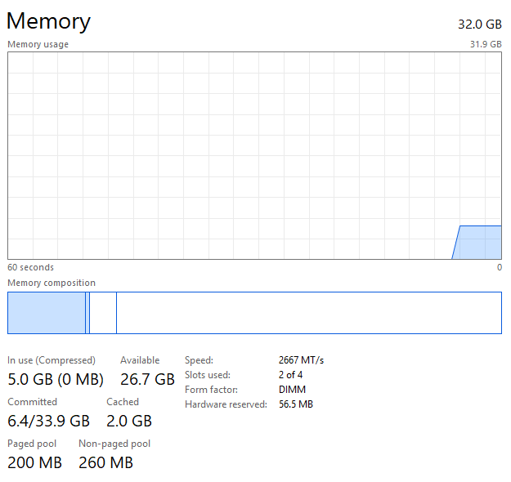The image size is (511, 482).
Task: Click the Committed 6.4/33.9 GB value
Action: (x=48, y=421)
